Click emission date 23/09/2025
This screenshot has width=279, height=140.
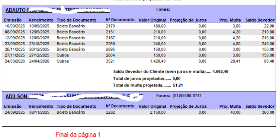(15, 44)
